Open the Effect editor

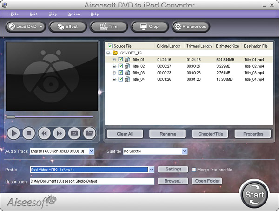coord(67,27)
